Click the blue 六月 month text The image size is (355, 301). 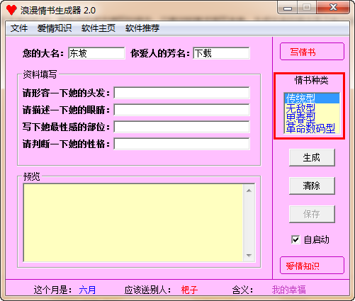pyautogui.click(x=87, y=290)
